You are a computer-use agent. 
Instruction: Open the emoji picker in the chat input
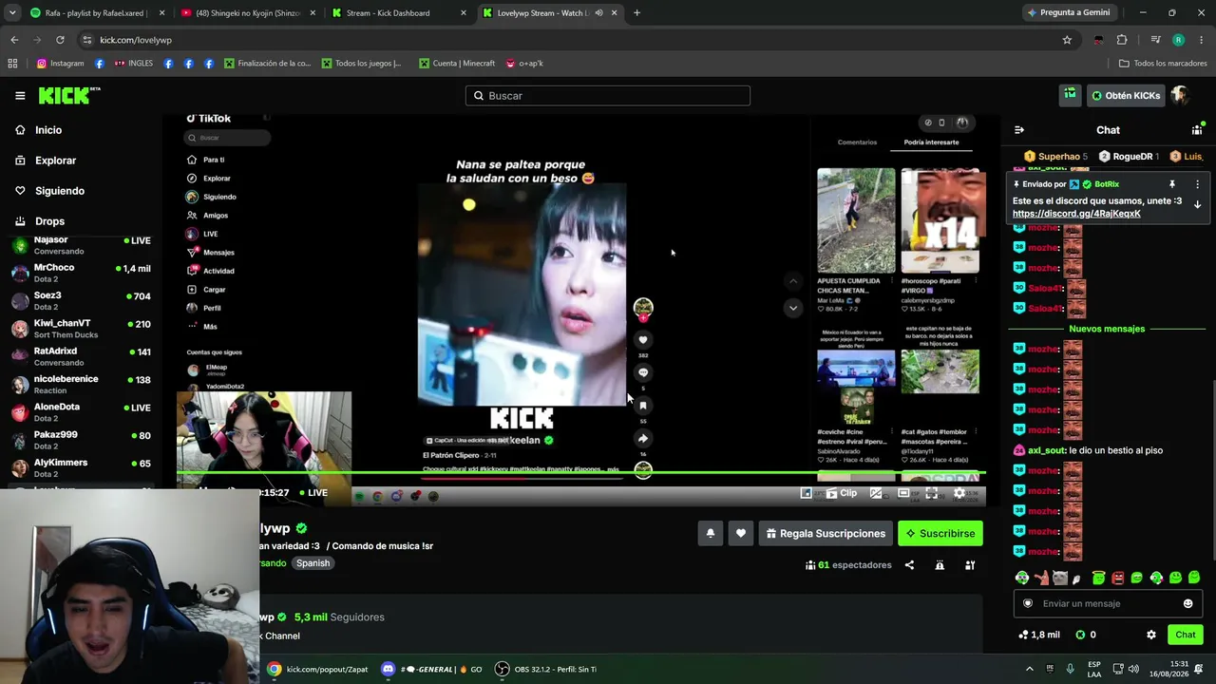coord(1187,603)
